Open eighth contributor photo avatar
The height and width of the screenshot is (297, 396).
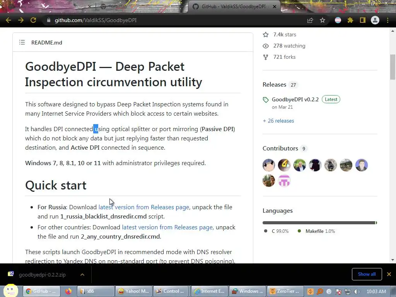(269, 181)
